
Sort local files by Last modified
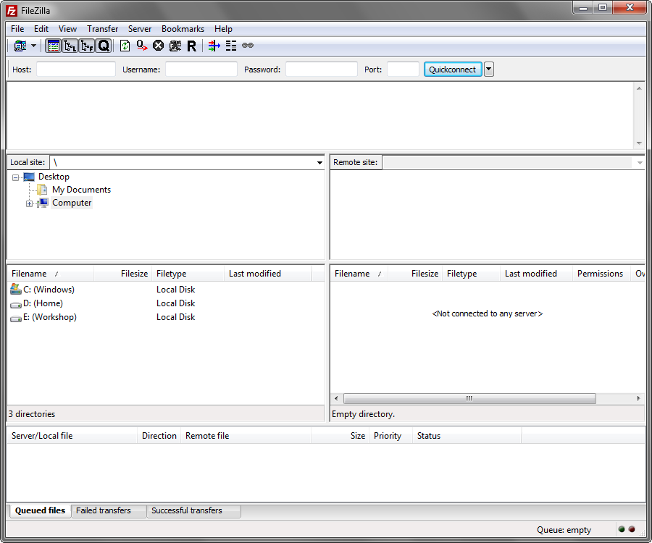[x=268, y=274]
